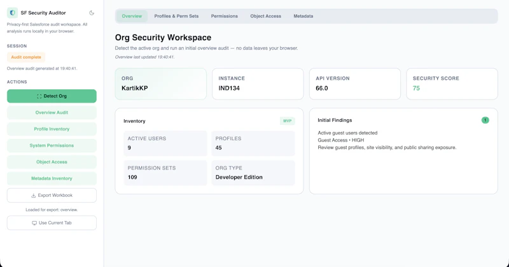Screen dimensions: 509x267
Task: Toggle dark mode with the moon icon
Action: [92, 13]
